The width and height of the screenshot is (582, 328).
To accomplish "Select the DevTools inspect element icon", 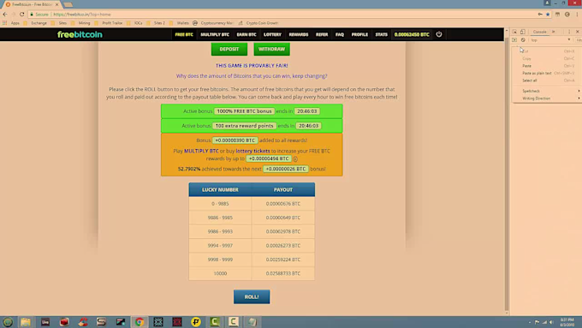I will 514,32.
